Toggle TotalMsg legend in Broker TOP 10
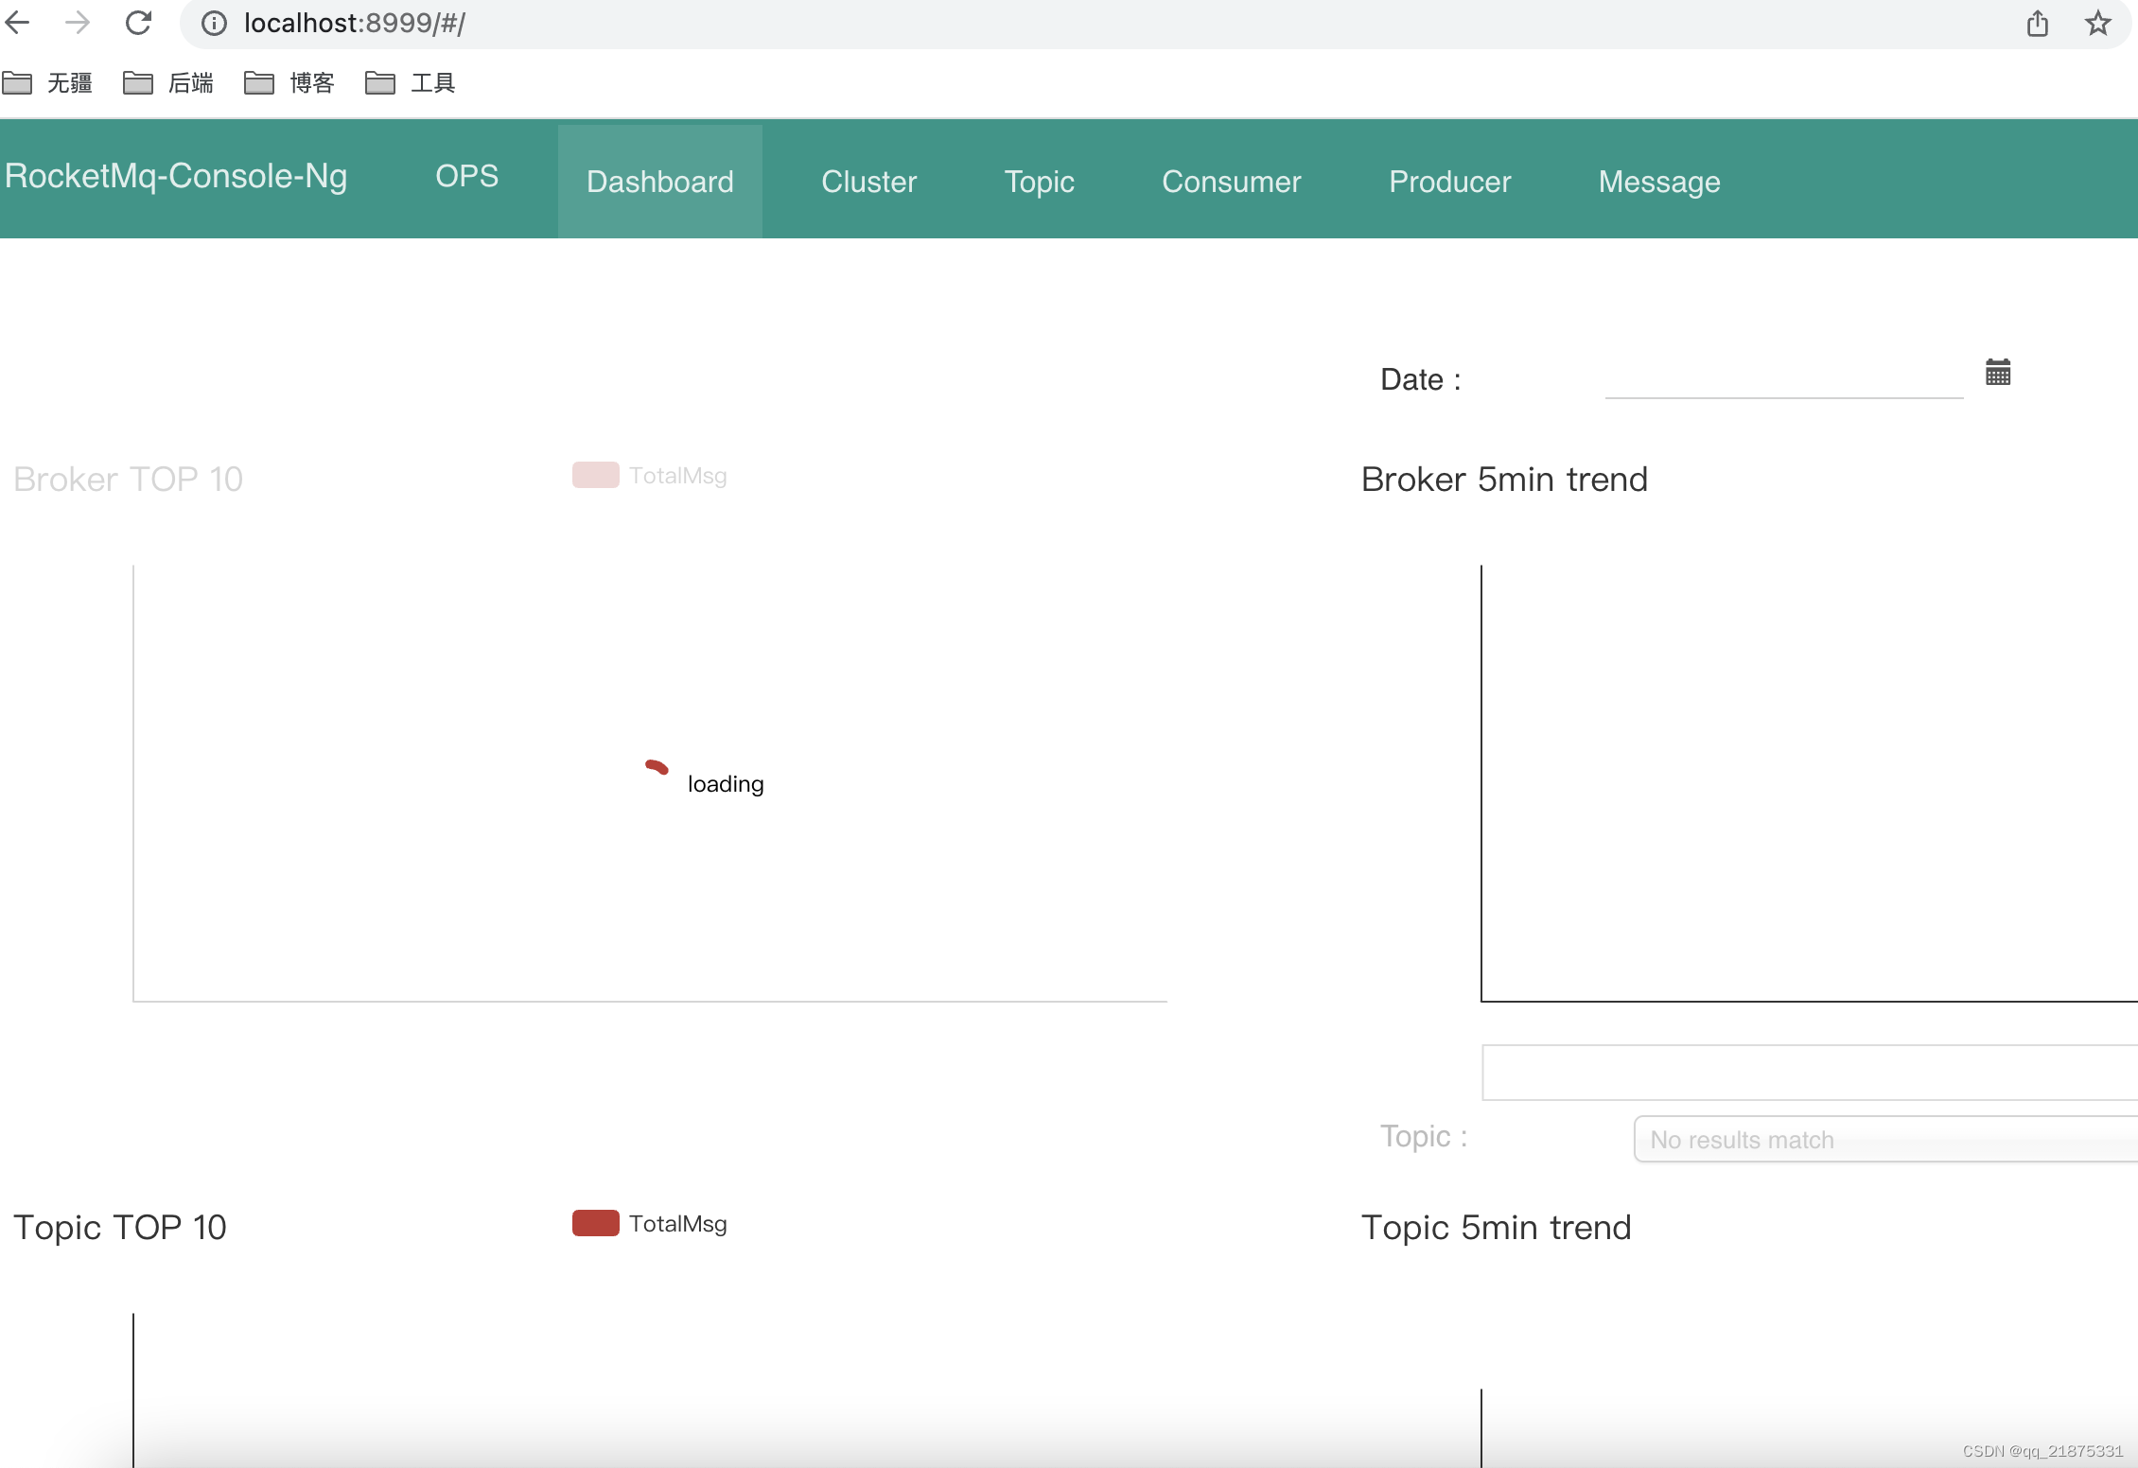The width and height of the screenshot is (2138, 1468). pyautogui.click(x=596, y=475)
